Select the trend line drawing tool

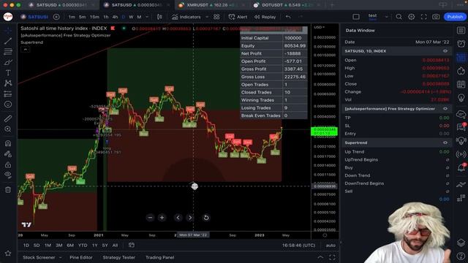(8, 41)
